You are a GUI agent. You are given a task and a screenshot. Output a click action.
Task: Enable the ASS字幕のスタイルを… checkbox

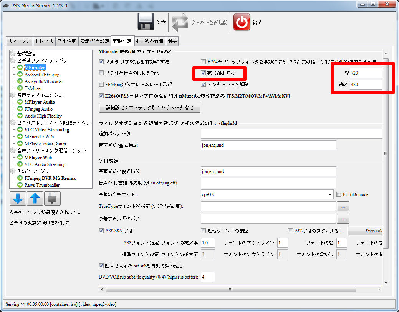[290, 231]
